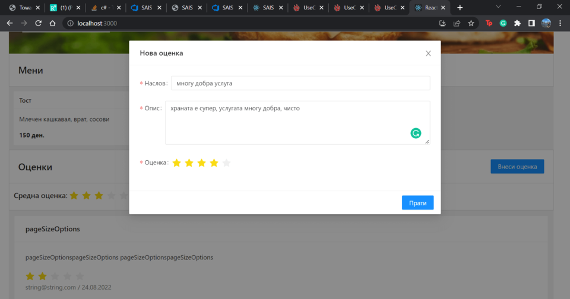This screenshot has height=299, width=570.
Task: Switch to the Towa tab
Action: [x=20, y=8]
